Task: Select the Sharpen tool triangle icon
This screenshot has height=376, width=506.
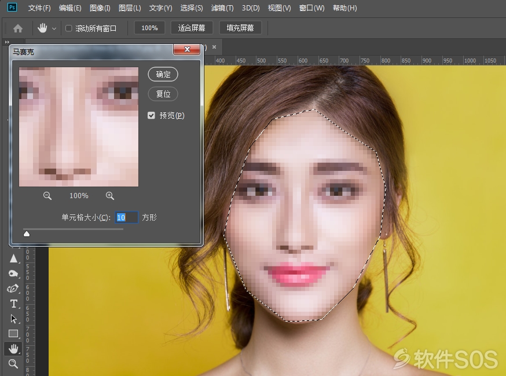Action: point(13,258)
